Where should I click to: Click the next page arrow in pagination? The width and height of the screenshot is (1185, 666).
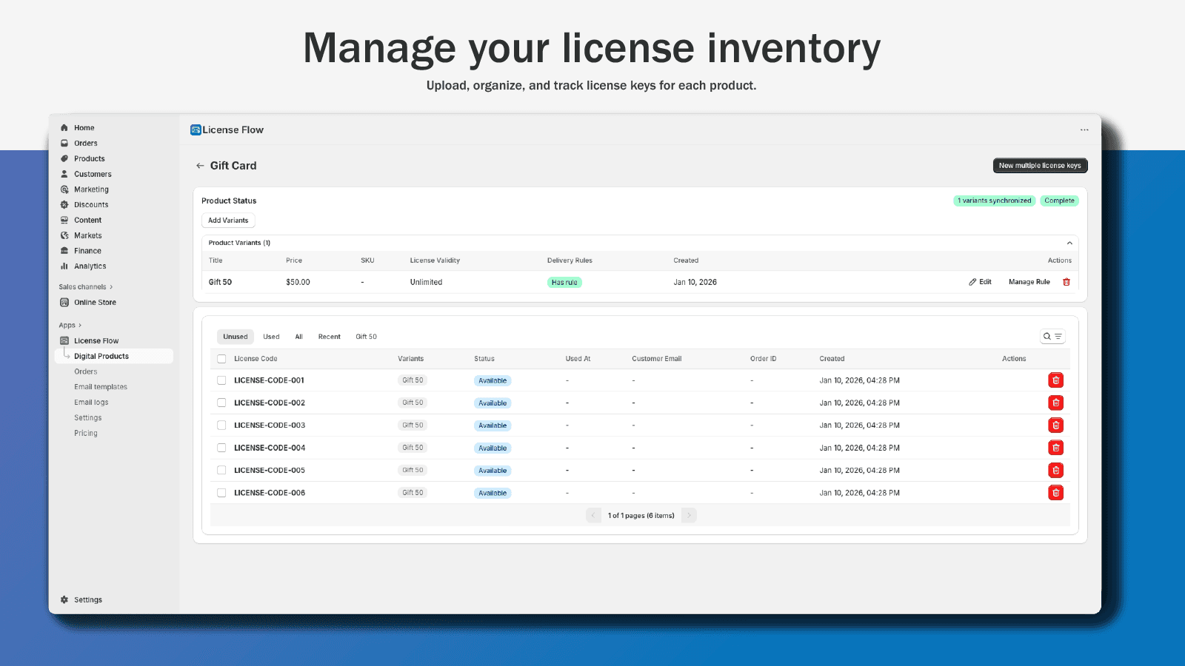tap(688, 515)
